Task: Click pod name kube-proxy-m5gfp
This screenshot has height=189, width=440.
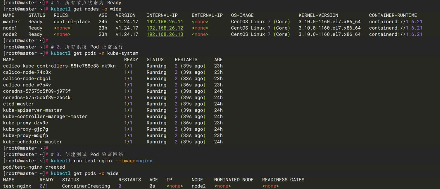Action: pos(25,135)
